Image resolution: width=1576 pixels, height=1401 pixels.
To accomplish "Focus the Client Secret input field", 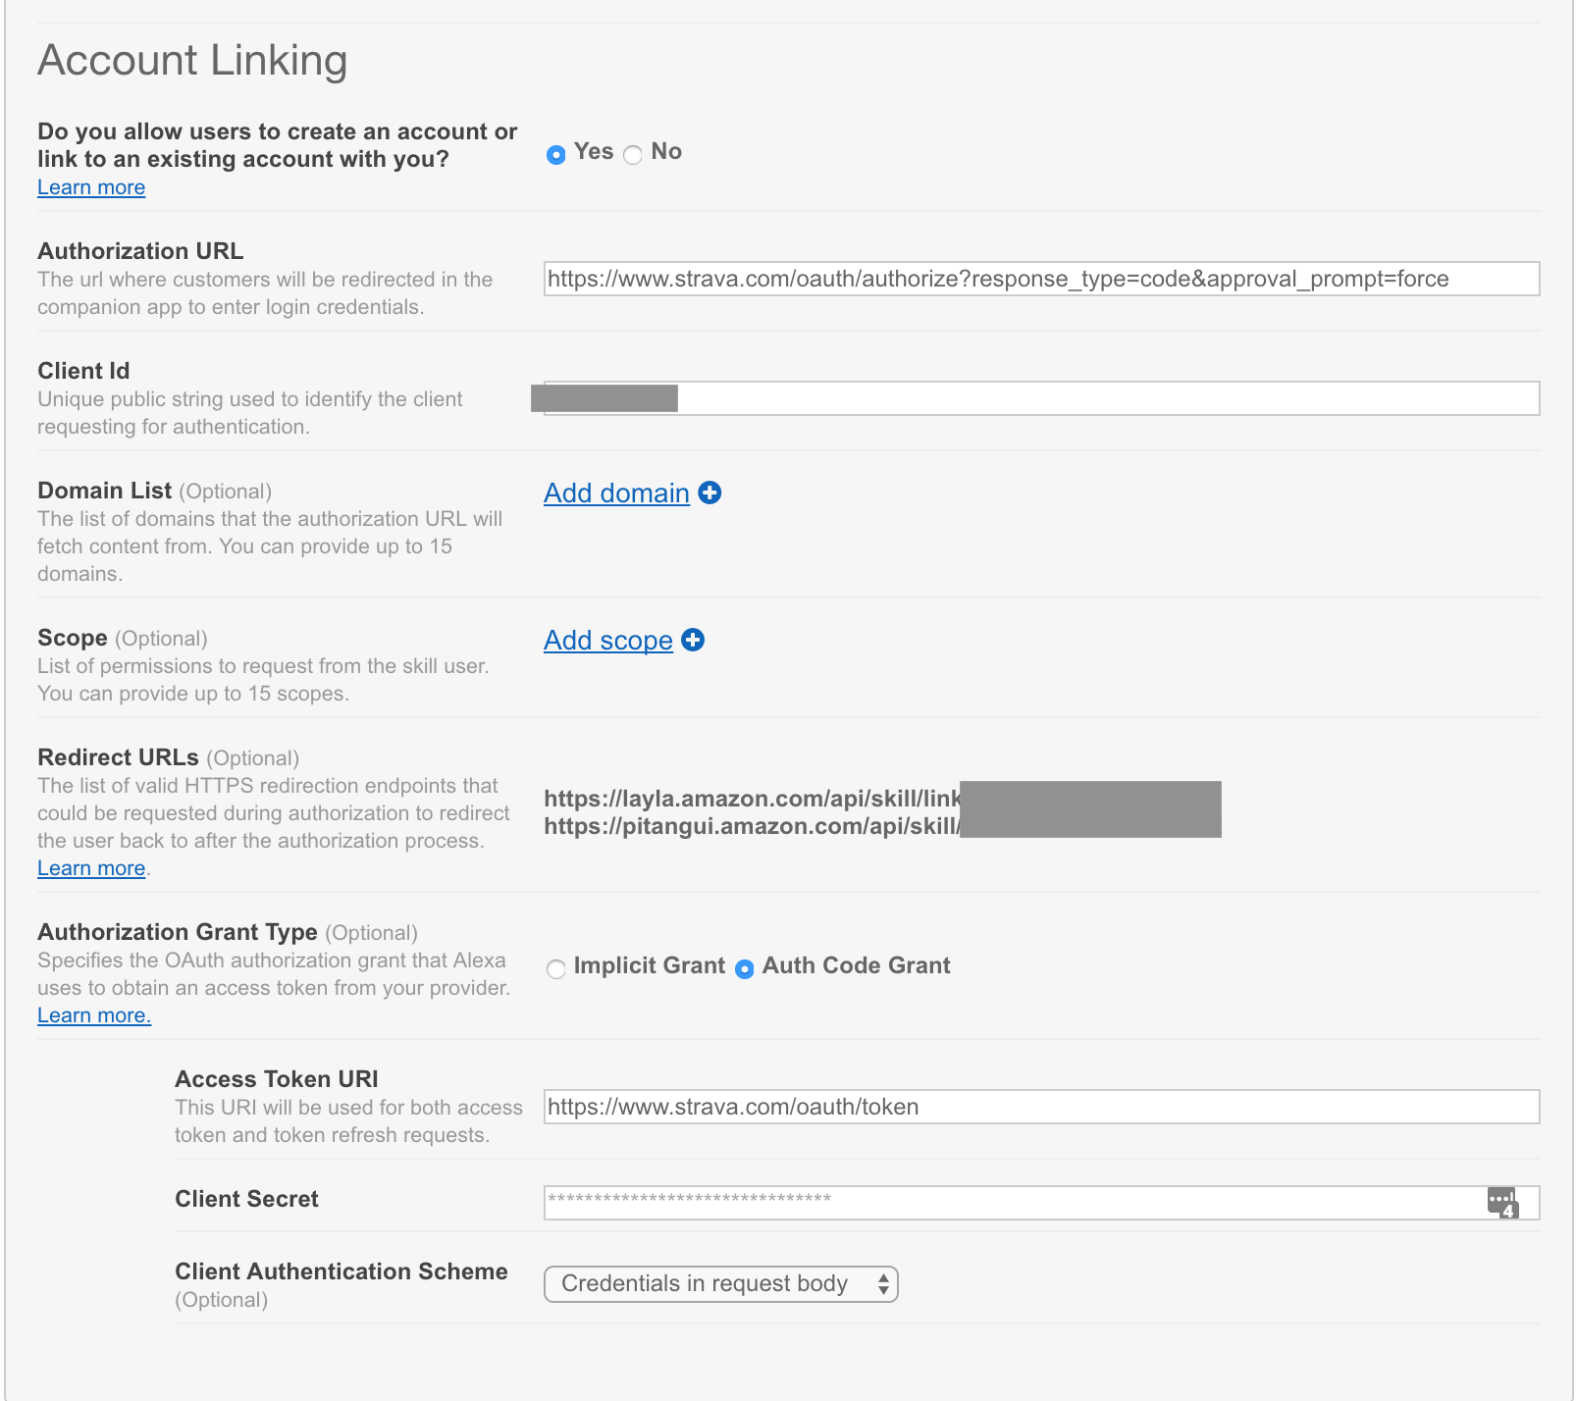I will point(1041,1203).
